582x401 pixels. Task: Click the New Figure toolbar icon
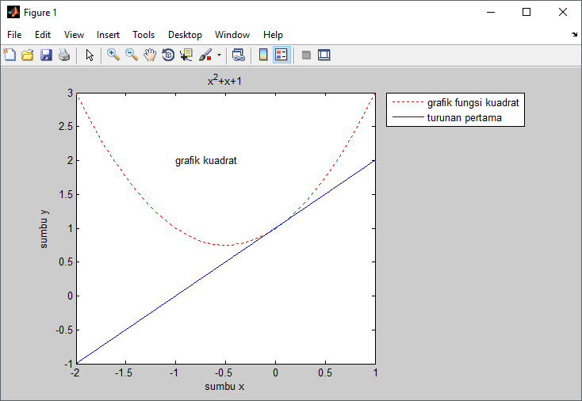click(x=10, y=55)
